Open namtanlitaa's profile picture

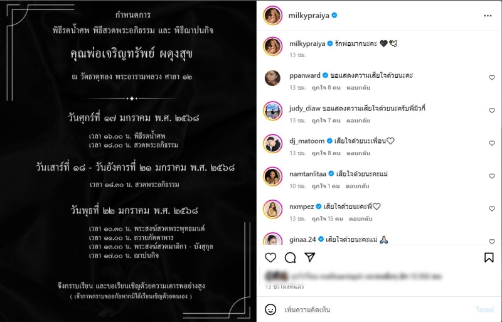pos(272,176)
